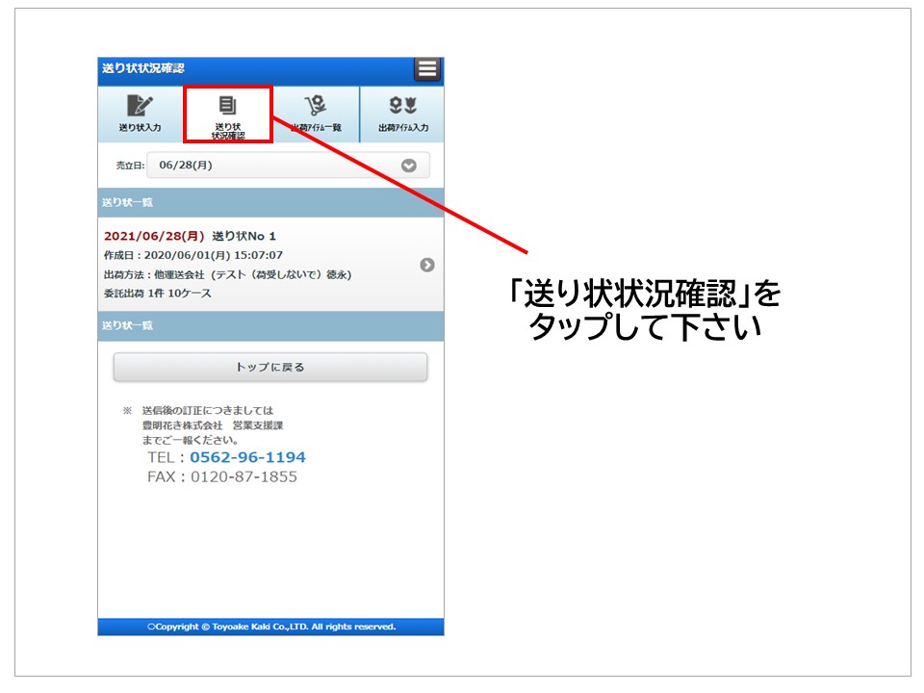The width and height of the screenshot is (924, 693).
Task: Select the 送り状状況確認 tab label
Action: coord(227,131)
